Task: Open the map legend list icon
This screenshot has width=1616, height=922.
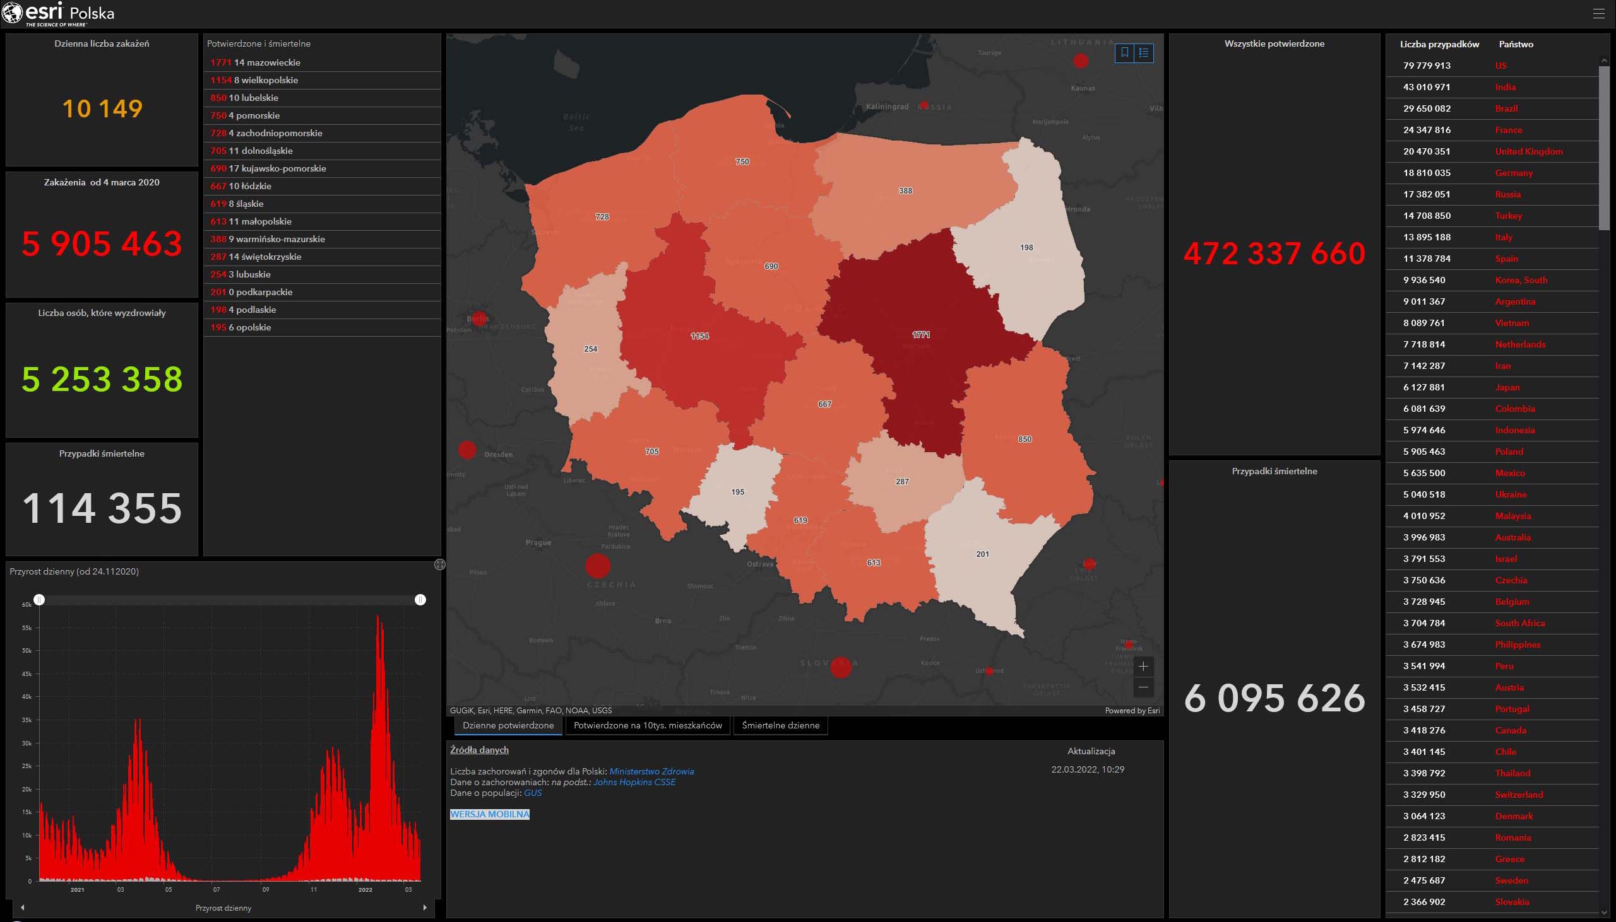Action: [1144, 52]
